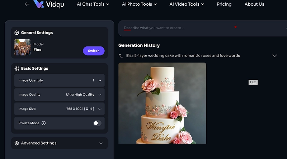
Task: Open the AI Chat Tools menu
Action: (x=93, y=4)
